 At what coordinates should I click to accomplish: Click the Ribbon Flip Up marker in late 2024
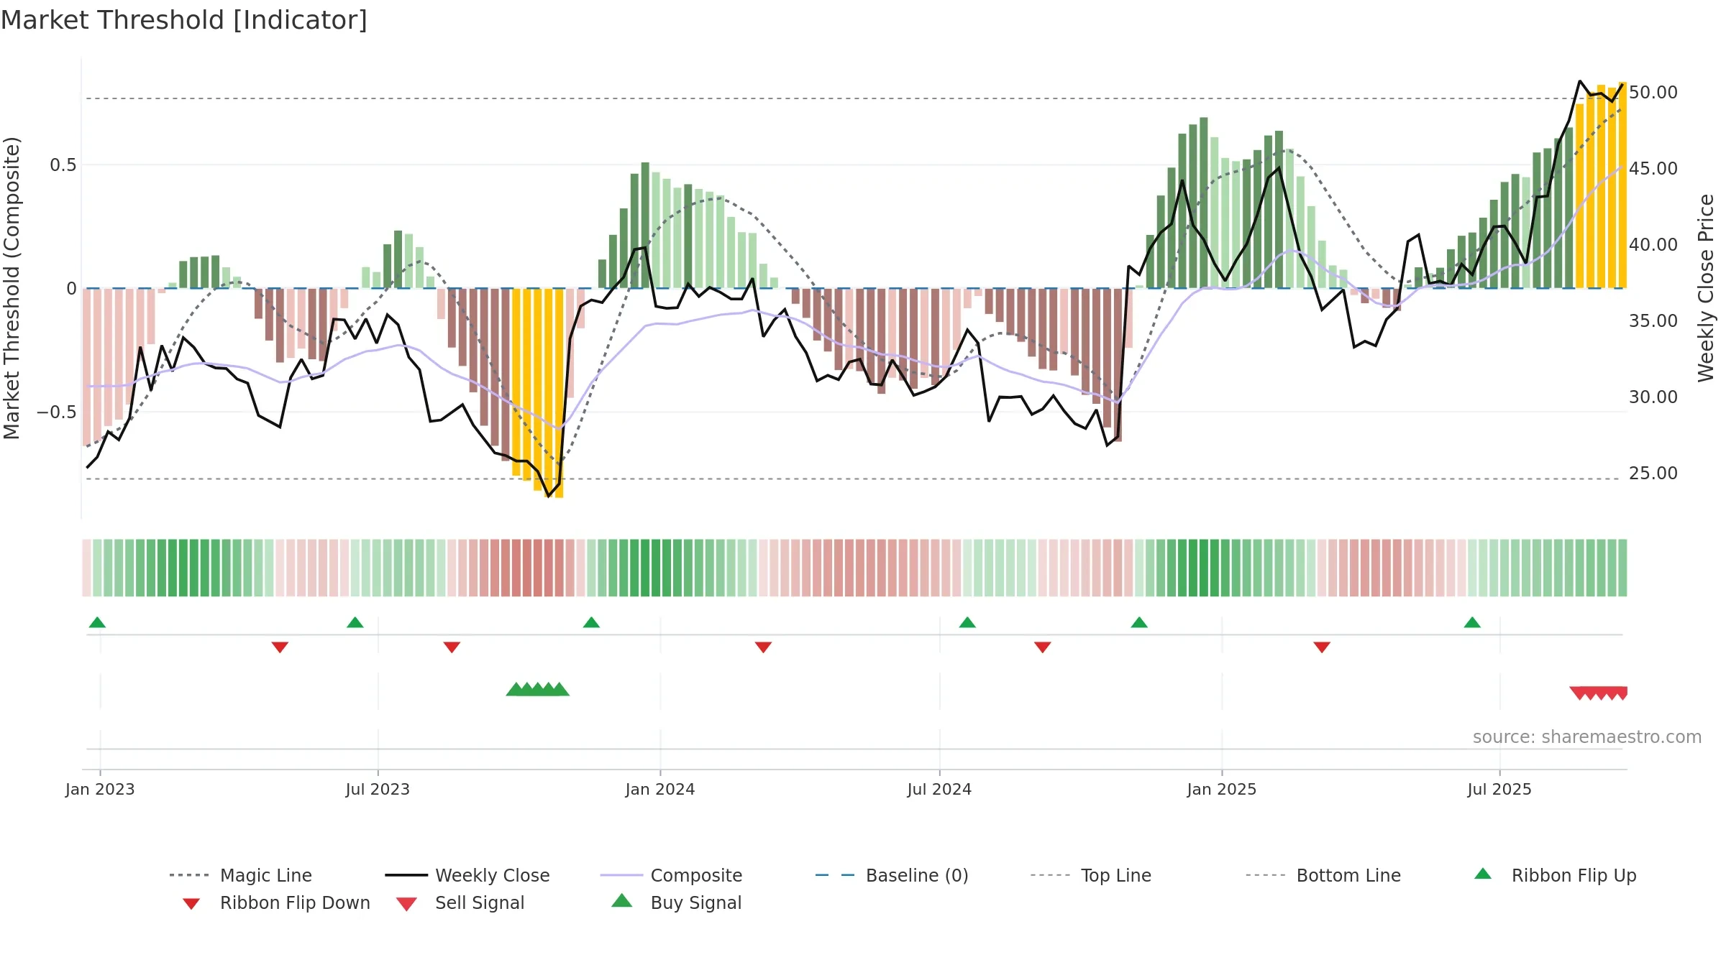pyautogui.click(x=1139, y=622)
